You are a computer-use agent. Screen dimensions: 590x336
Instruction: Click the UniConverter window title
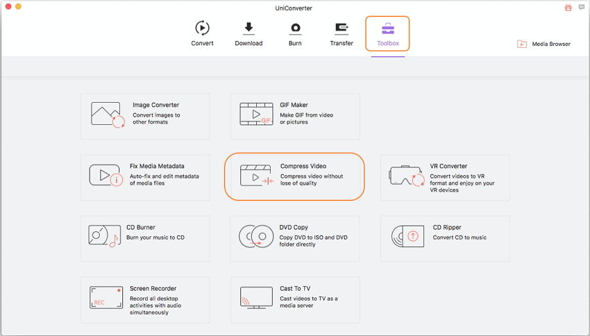point(294,8)
